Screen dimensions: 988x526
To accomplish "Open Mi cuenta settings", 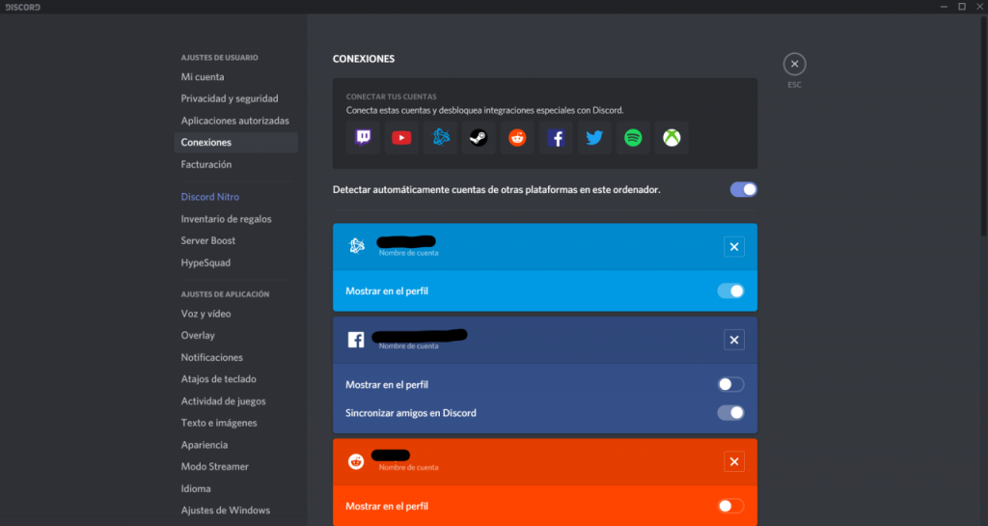I will [203, 77].
